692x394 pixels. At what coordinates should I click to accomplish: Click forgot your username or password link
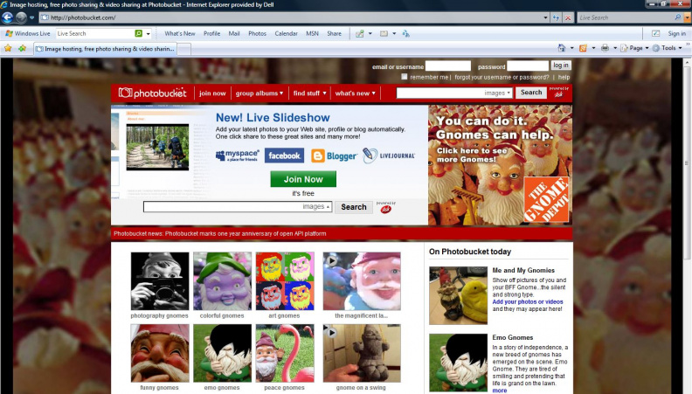coord(502,77)
